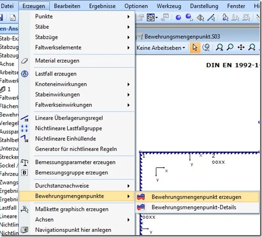Click the pan/move cross-arrows tool
The image size is (262, 237).
(241, 48)
